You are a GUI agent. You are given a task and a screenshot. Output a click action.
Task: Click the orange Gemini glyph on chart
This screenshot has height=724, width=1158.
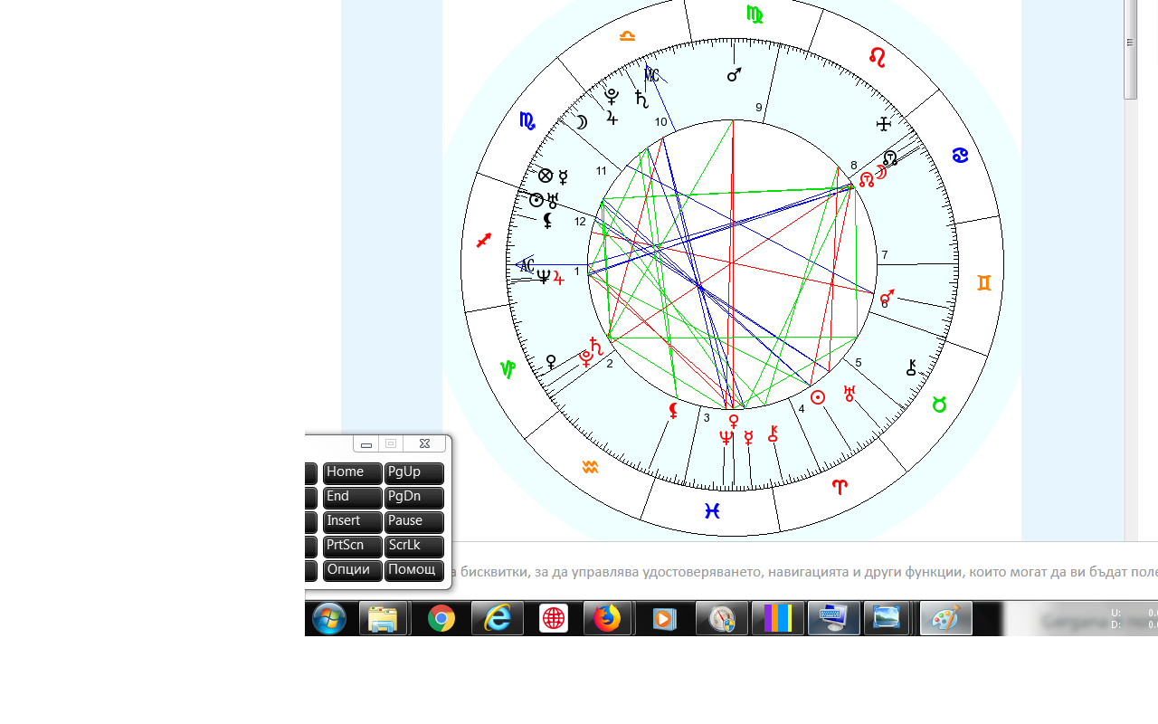tap(984, 283)
